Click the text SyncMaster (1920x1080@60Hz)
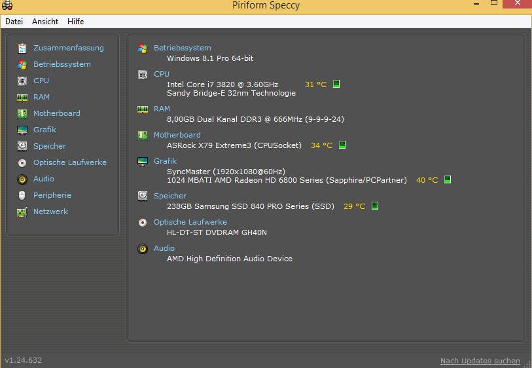532x368 pixels. [x=226, y=172]
